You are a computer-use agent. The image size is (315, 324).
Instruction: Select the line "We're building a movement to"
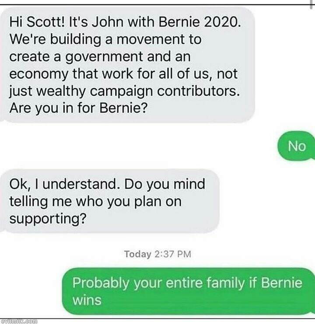coord(105,39)
